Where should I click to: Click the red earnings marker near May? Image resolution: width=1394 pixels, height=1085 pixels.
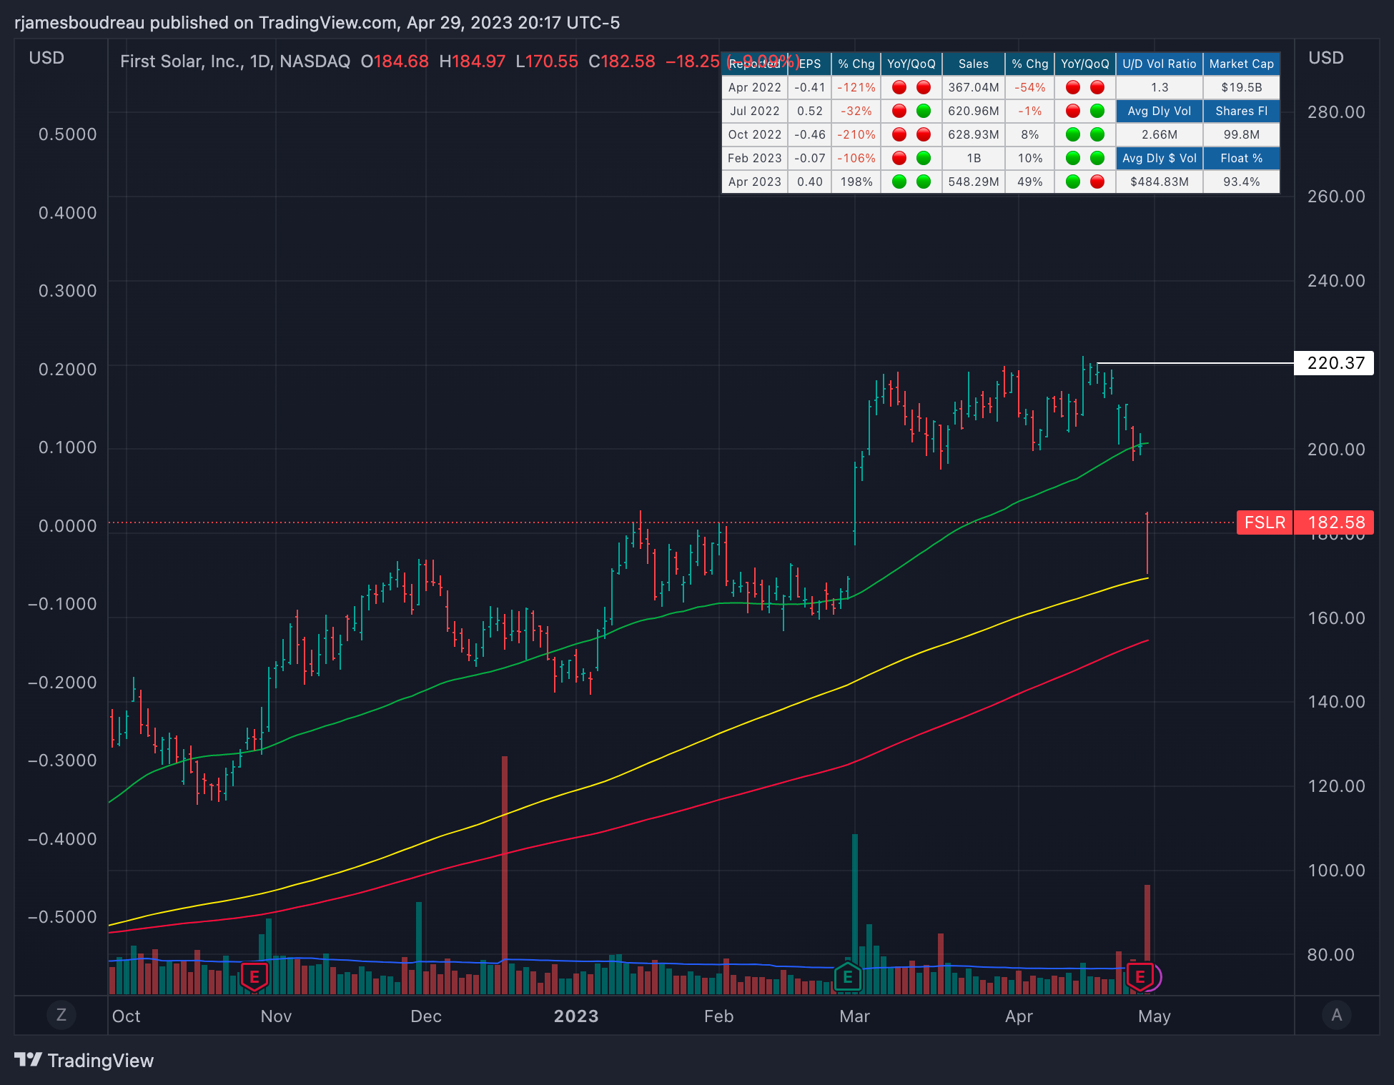tap(1140, 976)
